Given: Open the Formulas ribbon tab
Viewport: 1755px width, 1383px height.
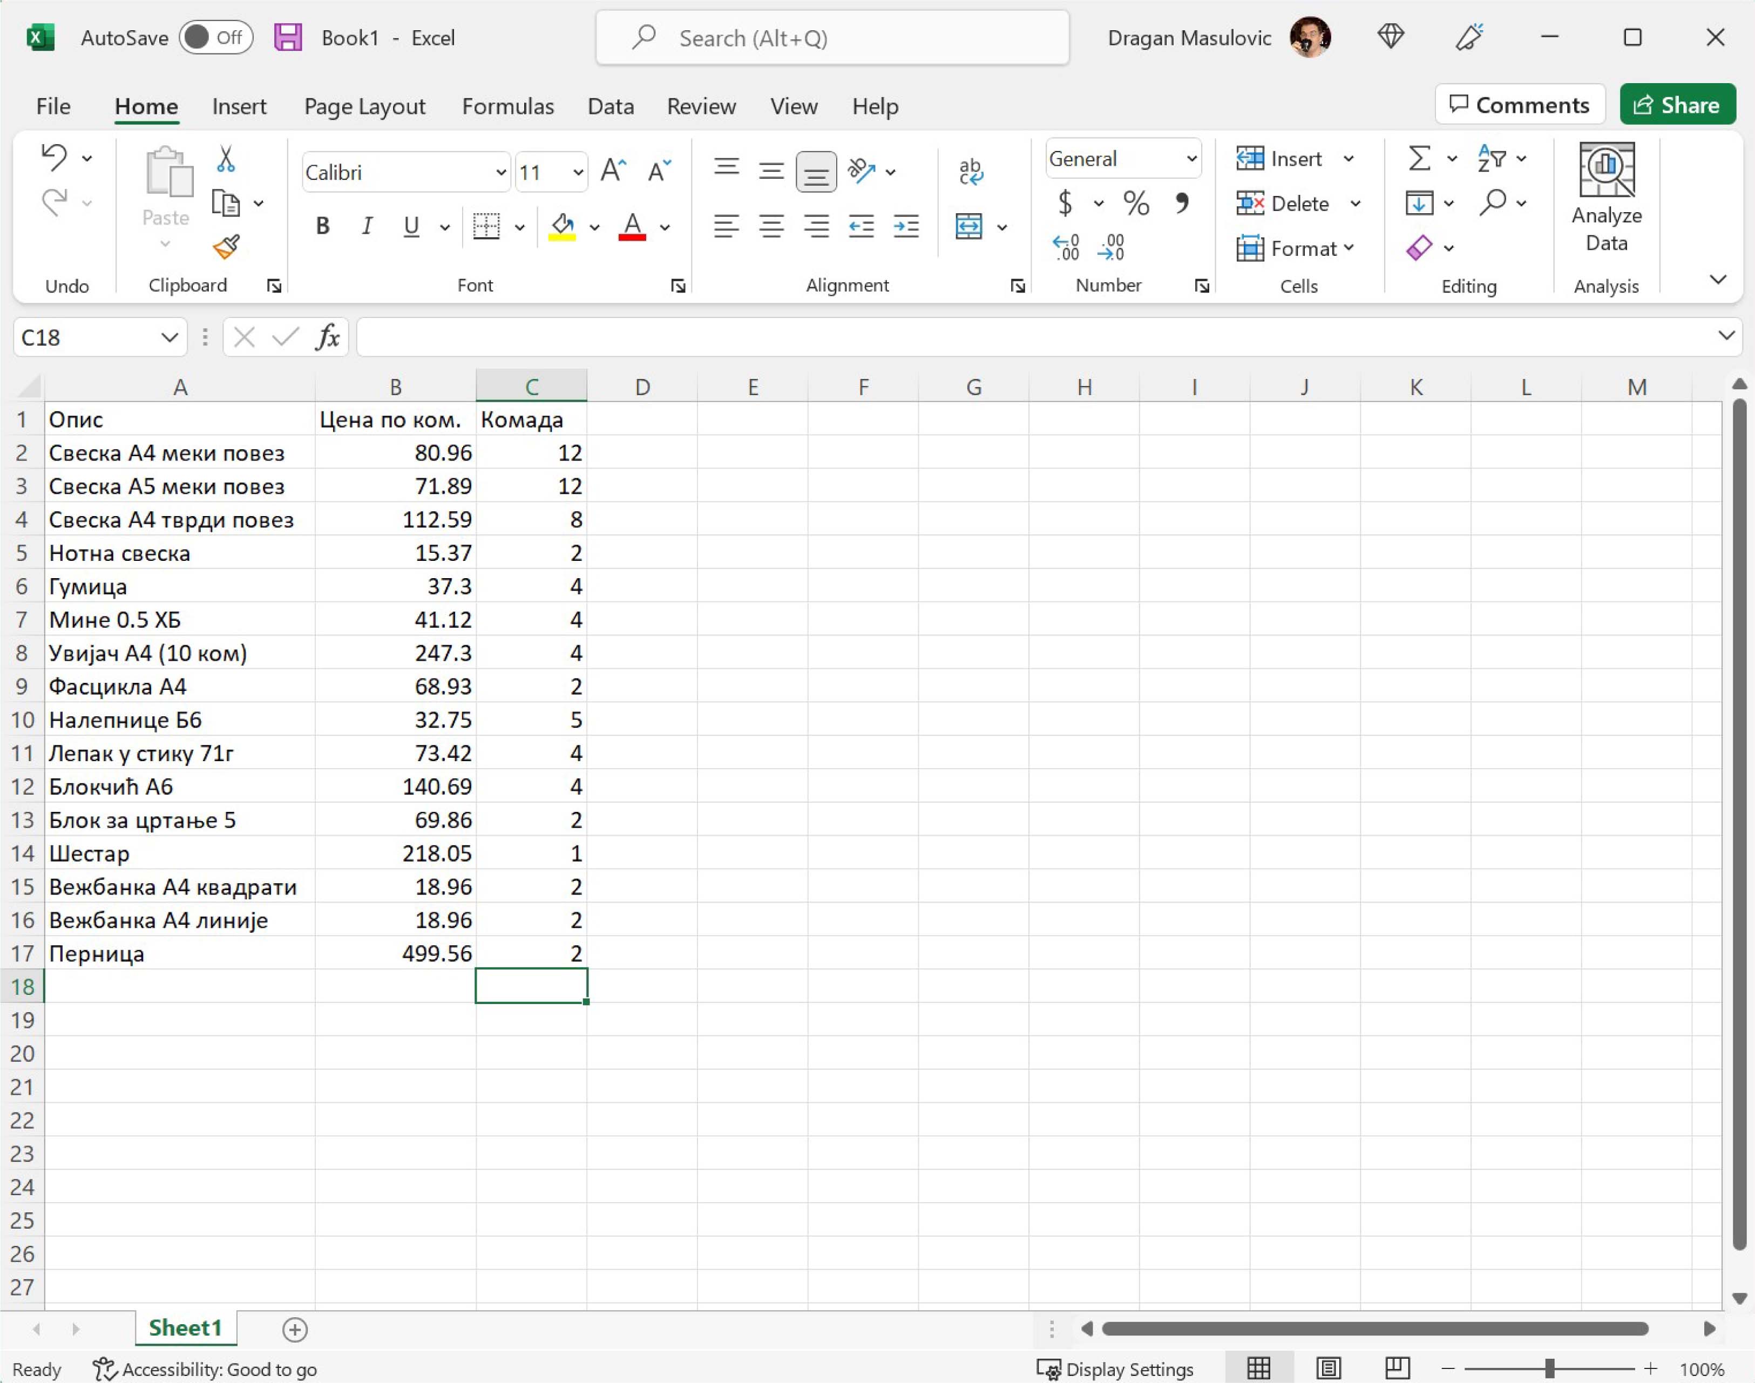Looking at the screenshot, I should point(508,106).
